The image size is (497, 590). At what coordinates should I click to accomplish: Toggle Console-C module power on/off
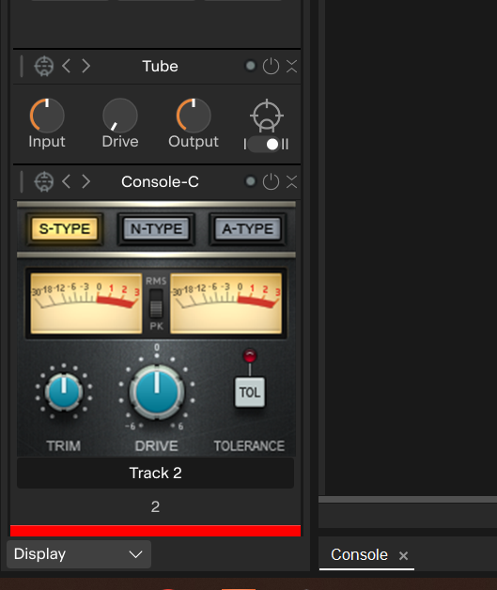(x=271, y=181)
